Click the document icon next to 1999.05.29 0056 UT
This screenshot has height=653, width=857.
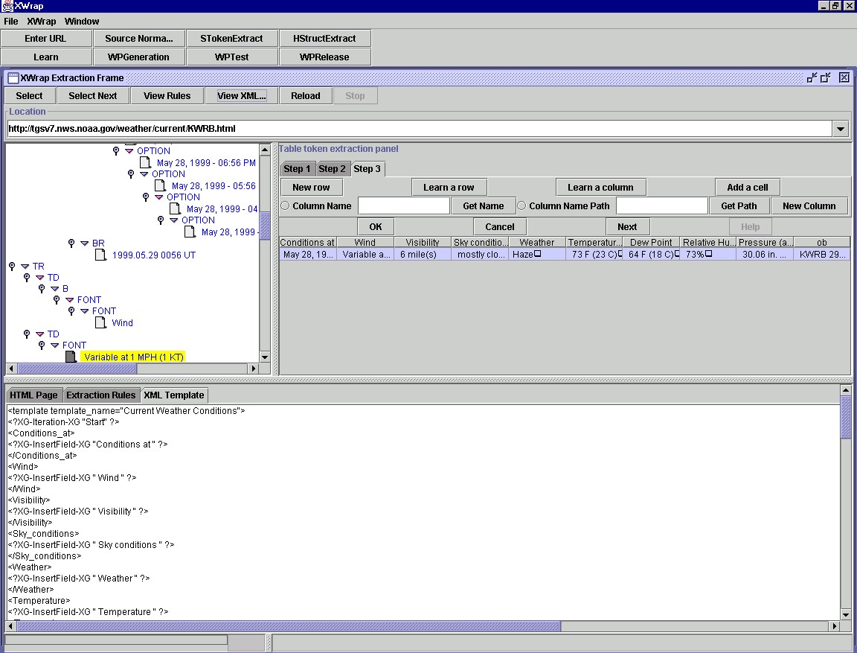pyautogui.click(x=100, y=255)
